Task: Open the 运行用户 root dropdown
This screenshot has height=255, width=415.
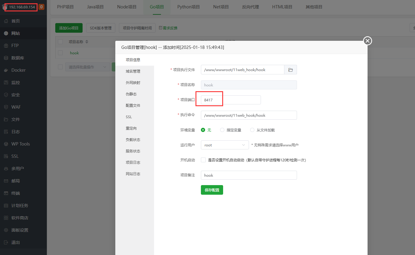Action: pyautogui.click(x=225, y=145)
